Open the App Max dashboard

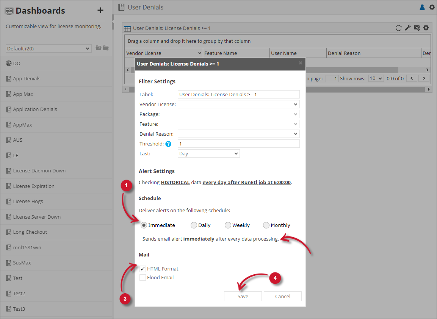(x=56, y=94)
